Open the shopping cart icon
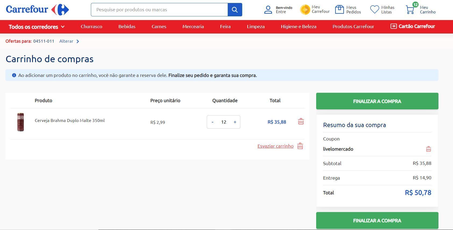The height and width of the screenshot is (230, 453). (x=410, y=10)
